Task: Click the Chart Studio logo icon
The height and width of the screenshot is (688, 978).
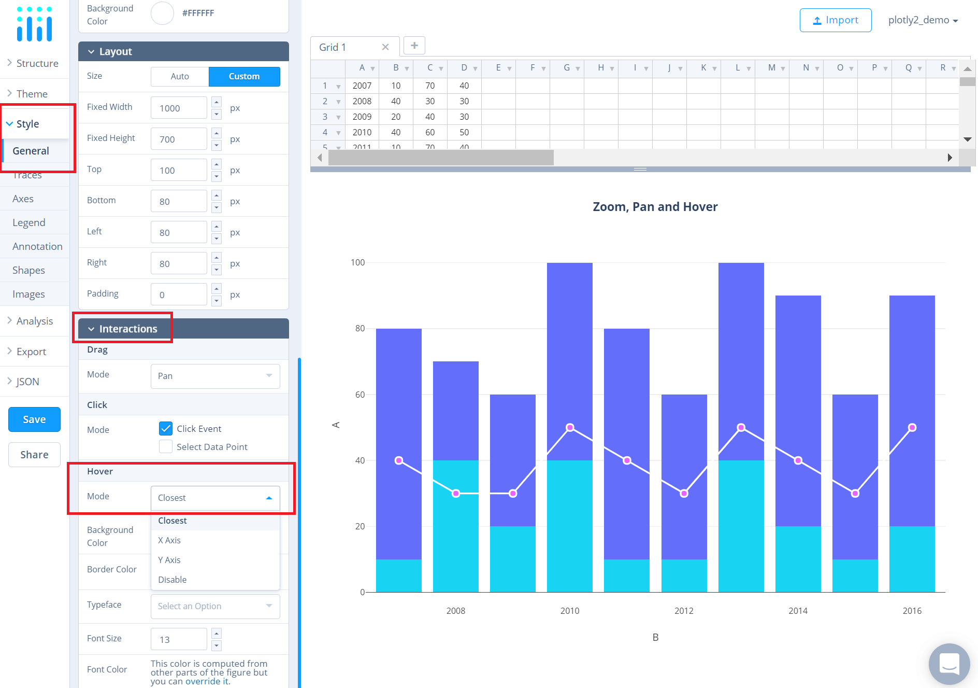Action: click(x=34, y=24)
